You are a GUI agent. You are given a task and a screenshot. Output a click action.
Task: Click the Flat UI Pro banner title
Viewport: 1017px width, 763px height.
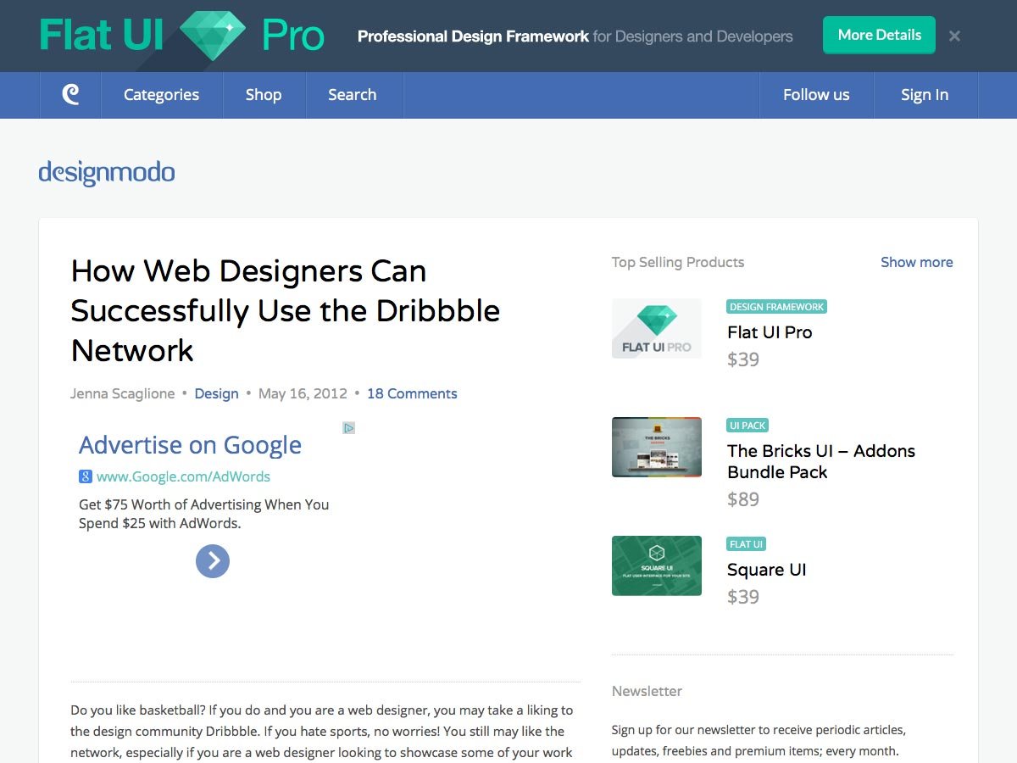tap(182, 36)
